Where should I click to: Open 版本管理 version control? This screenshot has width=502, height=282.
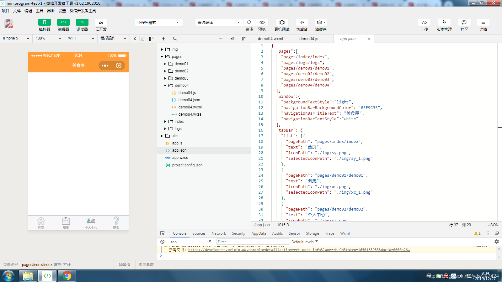[444, 22]
